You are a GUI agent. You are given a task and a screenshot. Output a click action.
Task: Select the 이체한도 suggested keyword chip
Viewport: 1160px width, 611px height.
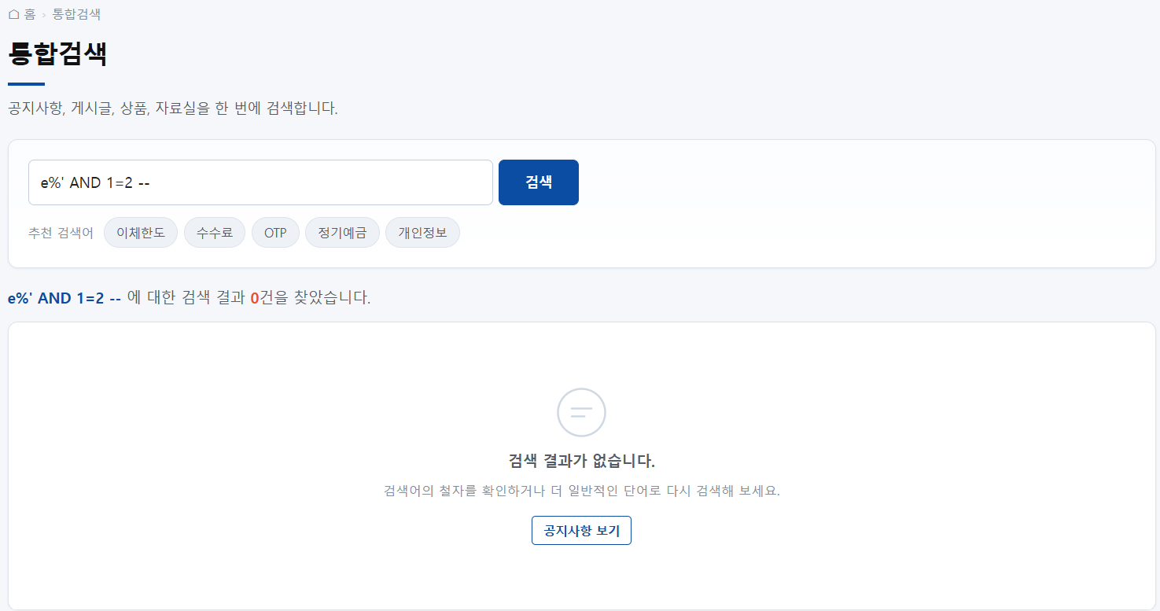[141, 233]
